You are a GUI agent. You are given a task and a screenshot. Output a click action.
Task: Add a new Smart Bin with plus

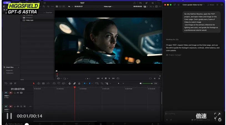pyautogui.click(x=19, y=67)
